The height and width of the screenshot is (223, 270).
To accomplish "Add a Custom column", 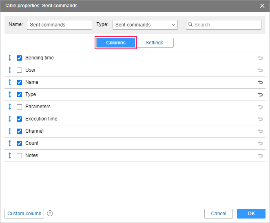I will [24, 214].
